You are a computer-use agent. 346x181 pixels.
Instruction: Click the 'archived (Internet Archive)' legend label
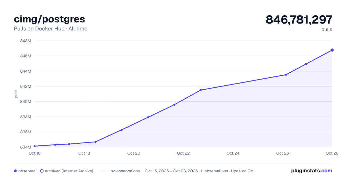69,171
